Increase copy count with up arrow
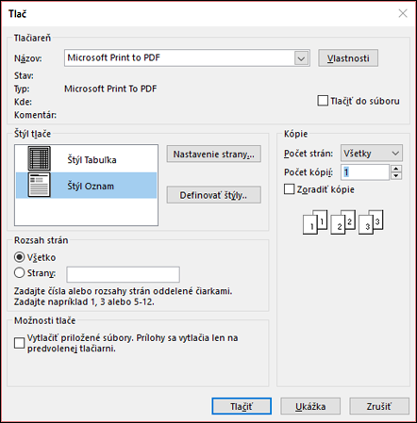This screenshot has width=417, height=423. (x=396, y=169)
